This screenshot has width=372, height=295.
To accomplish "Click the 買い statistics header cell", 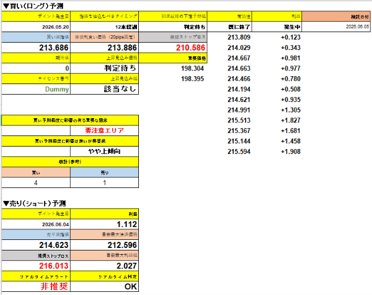I will [x=36, y=173].
